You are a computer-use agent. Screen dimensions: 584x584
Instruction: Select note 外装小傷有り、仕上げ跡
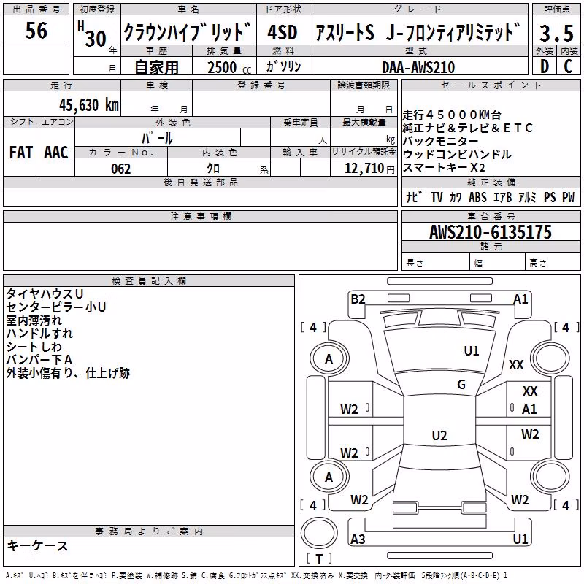68,373
